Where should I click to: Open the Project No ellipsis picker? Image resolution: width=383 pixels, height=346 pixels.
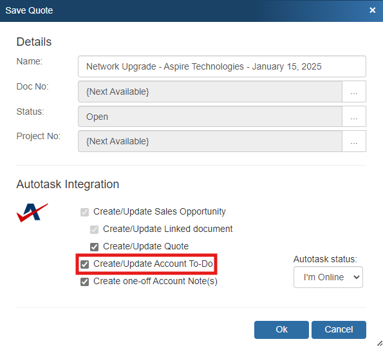(x=353, y=141)
